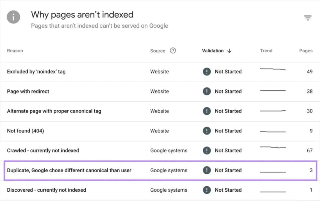Click the Not Started icon for 'Discovered - currently not indexed'
This screenshot has height=201, width=320.
point(207,190)
